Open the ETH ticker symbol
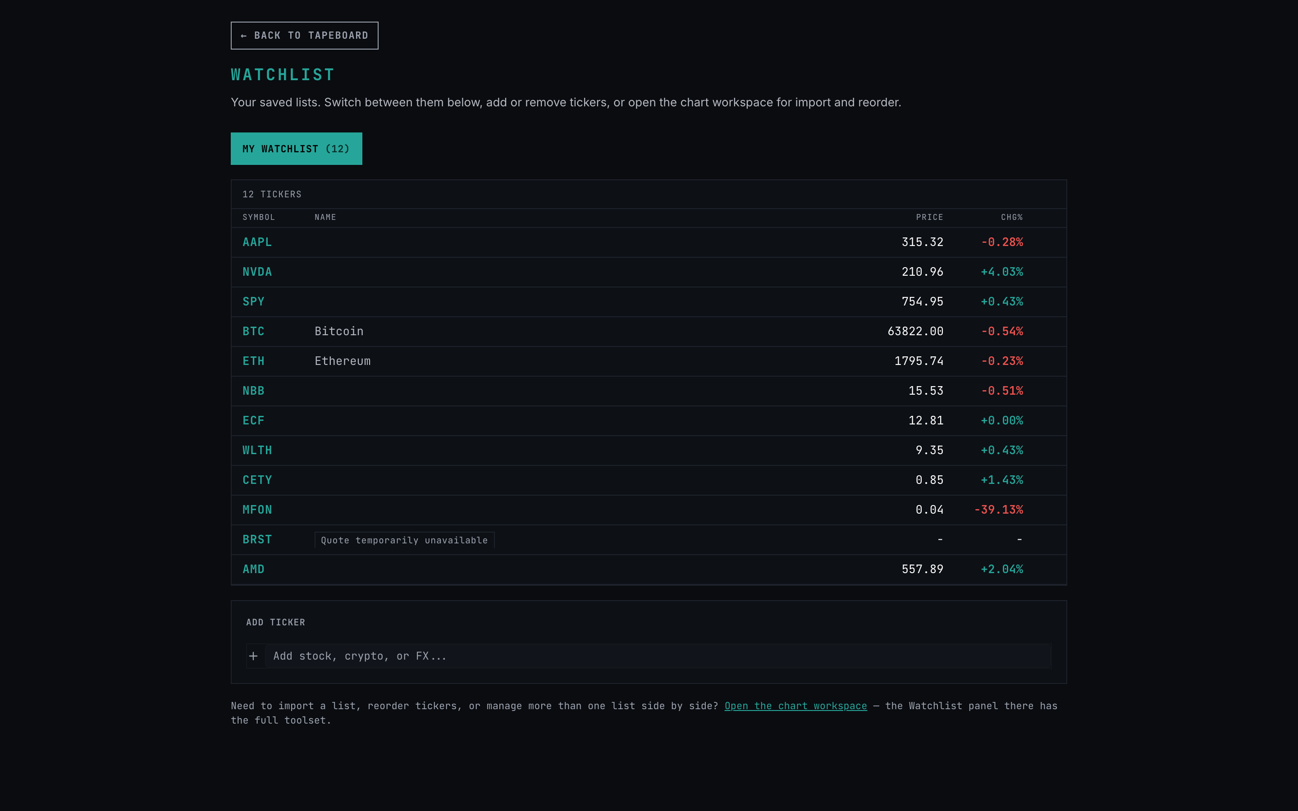The image size is (1298, 811). (x=253, y=361)
